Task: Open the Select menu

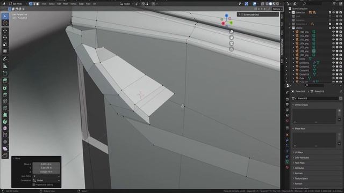Action: [x=52, y=4]
